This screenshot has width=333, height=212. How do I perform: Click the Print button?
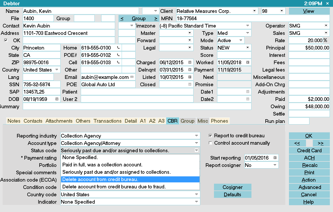pyautogui.click(x=309, y=172)
